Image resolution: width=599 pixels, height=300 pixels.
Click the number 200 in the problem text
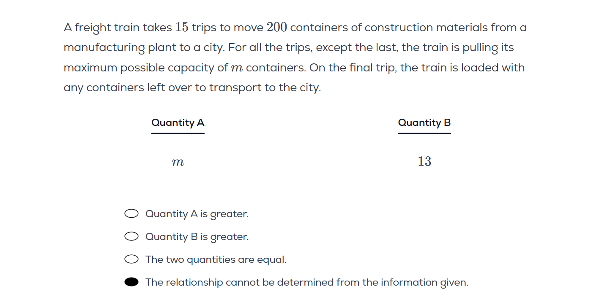(277, 27)
